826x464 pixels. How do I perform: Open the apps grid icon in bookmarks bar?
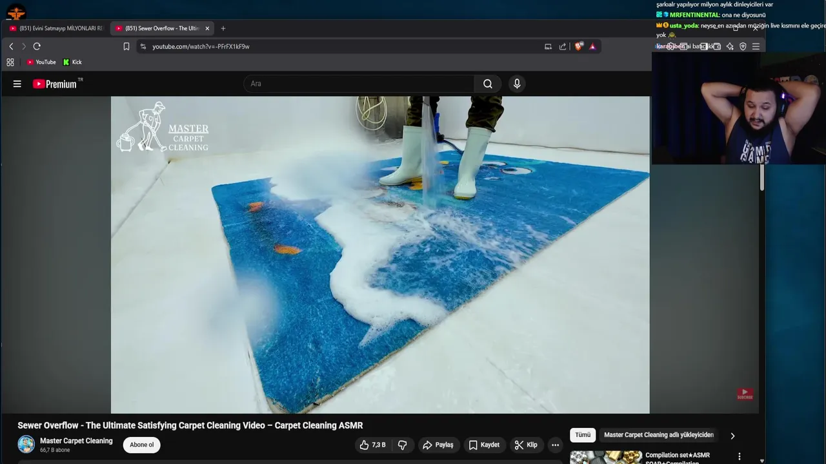(x=10, y=62)
